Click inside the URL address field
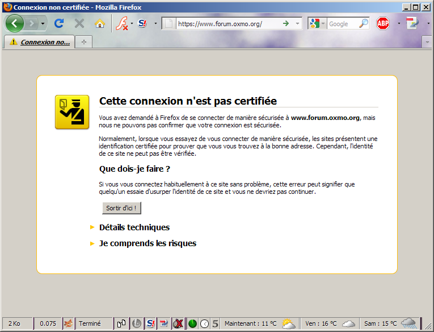This screenshot has width=434, height=332. (229, 24)
